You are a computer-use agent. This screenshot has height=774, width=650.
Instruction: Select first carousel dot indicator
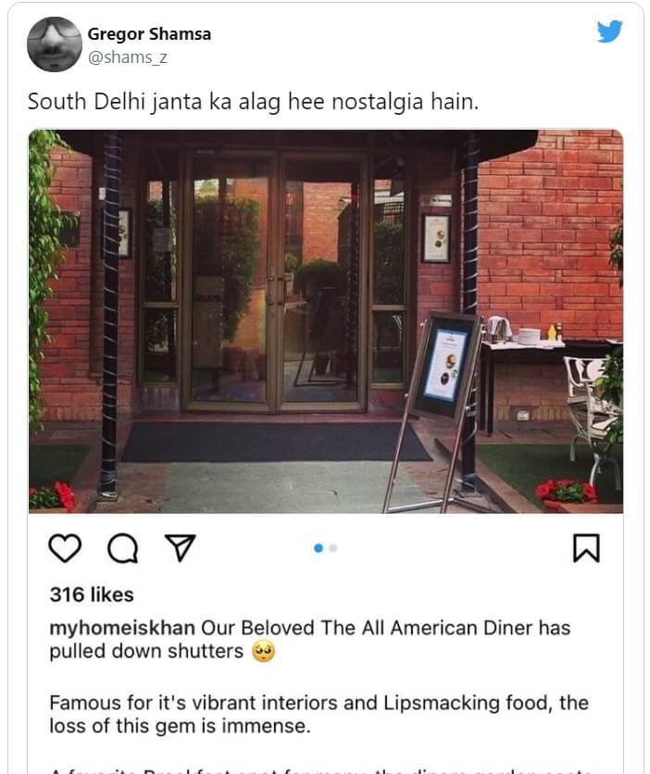coord(319,548)
